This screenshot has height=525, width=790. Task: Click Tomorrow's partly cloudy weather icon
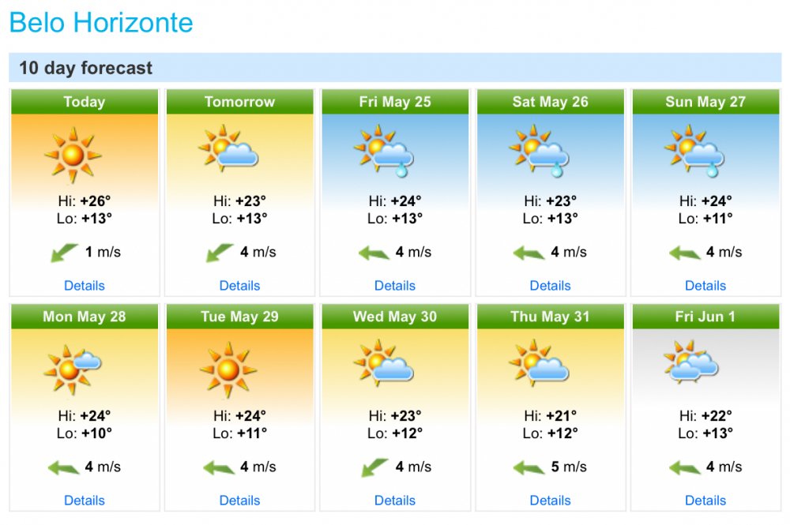[x=228, y=148]
